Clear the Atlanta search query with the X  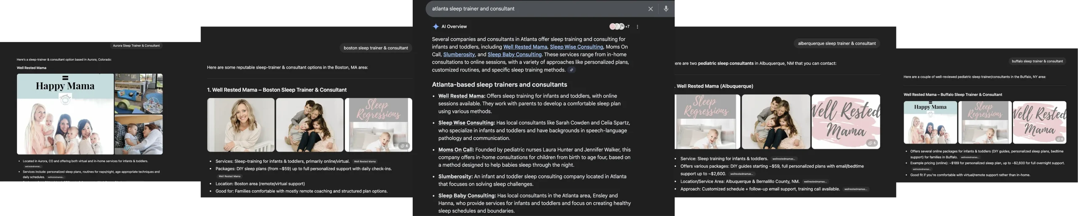pos(650,9)
